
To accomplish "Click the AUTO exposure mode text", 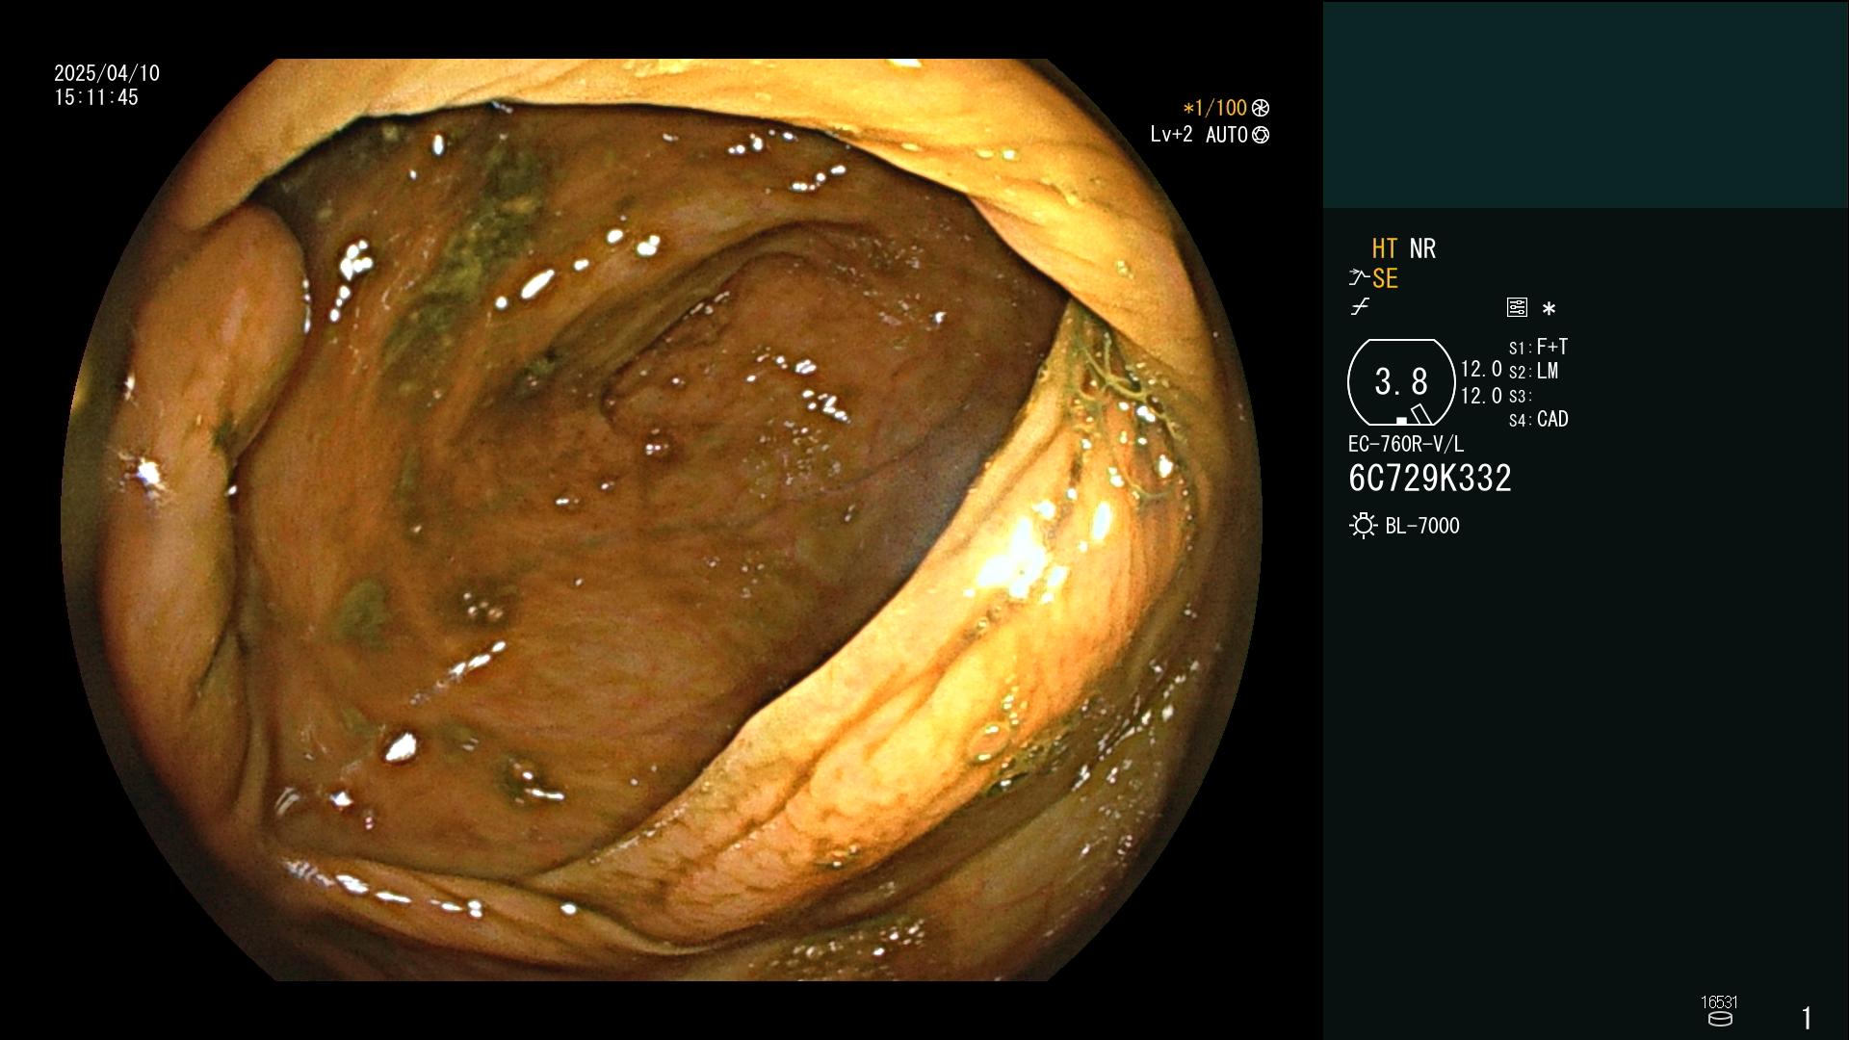I will (x=1227, y=135).
